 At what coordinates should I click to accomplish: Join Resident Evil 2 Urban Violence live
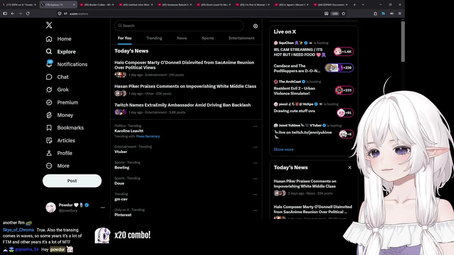point(314,88)
